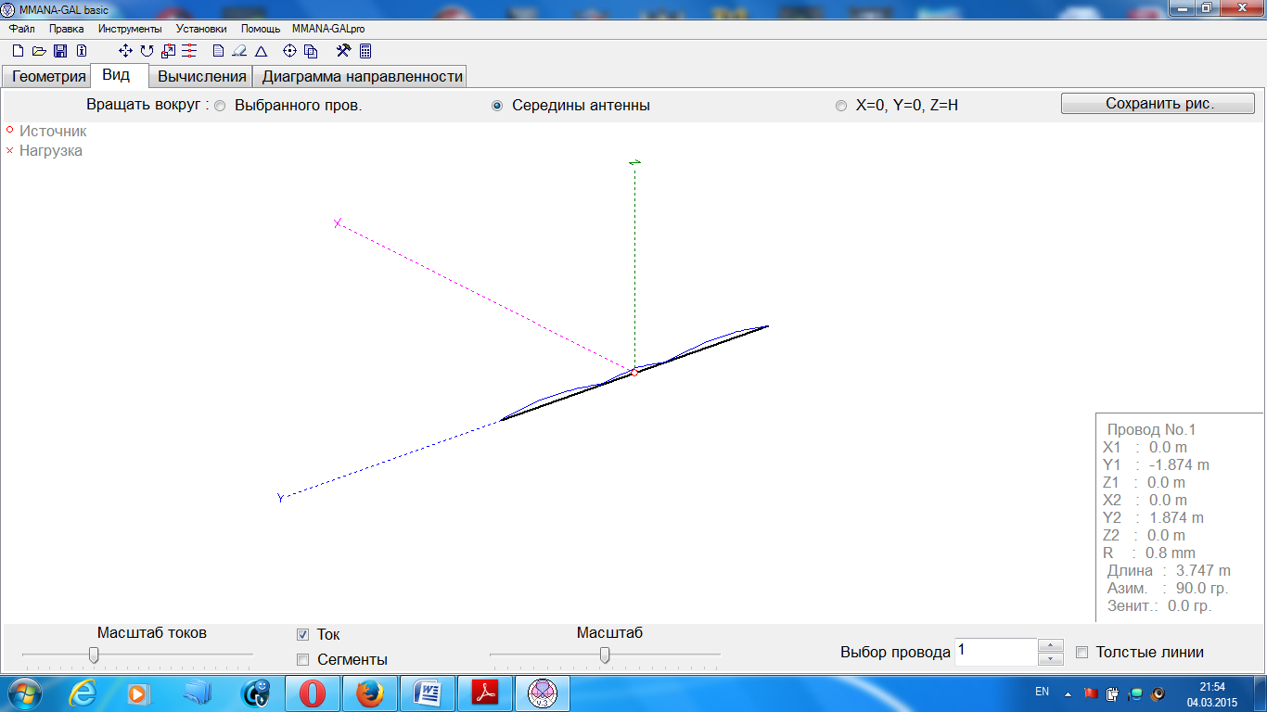Click the Длина : 3.747 m text
This screenshot has height=712, width=1267.
1169,571
